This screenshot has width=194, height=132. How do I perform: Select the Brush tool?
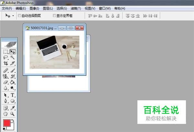(x=12, y=71)
